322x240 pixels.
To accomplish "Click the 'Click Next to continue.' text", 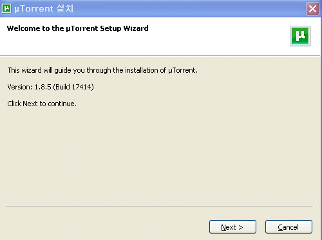I will coord(42,104).
